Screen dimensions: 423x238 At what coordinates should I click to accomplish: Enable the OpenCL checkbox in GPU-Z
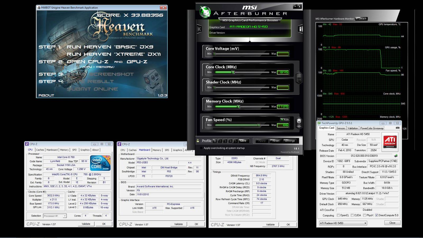(338, 215)
